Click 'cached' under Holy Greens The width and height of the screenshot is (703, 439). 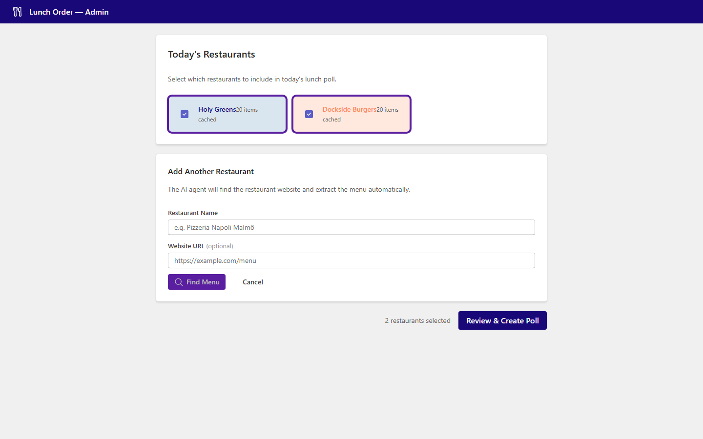click(207, 120)
